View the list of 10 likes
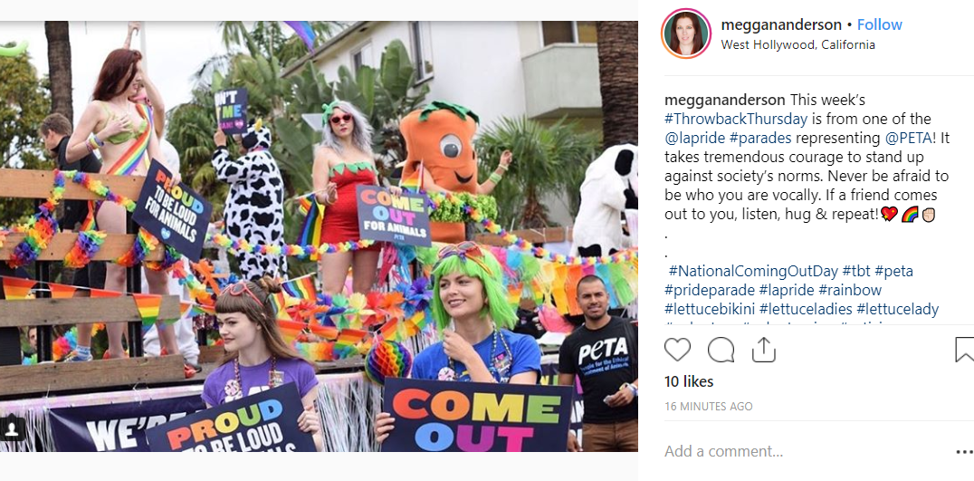The height and width of the screenshot is (481, 974). (x=689, y=381)
